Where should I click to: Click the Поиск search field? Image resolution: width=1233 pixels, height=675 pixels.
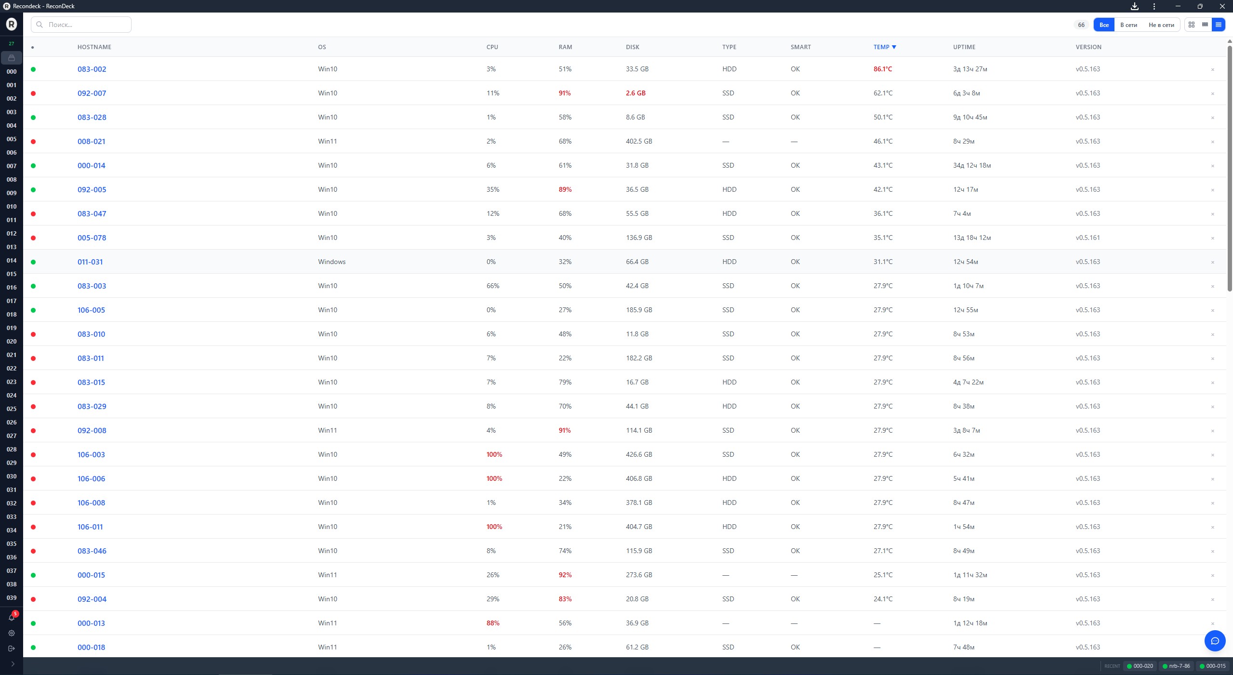click(81, 24)
